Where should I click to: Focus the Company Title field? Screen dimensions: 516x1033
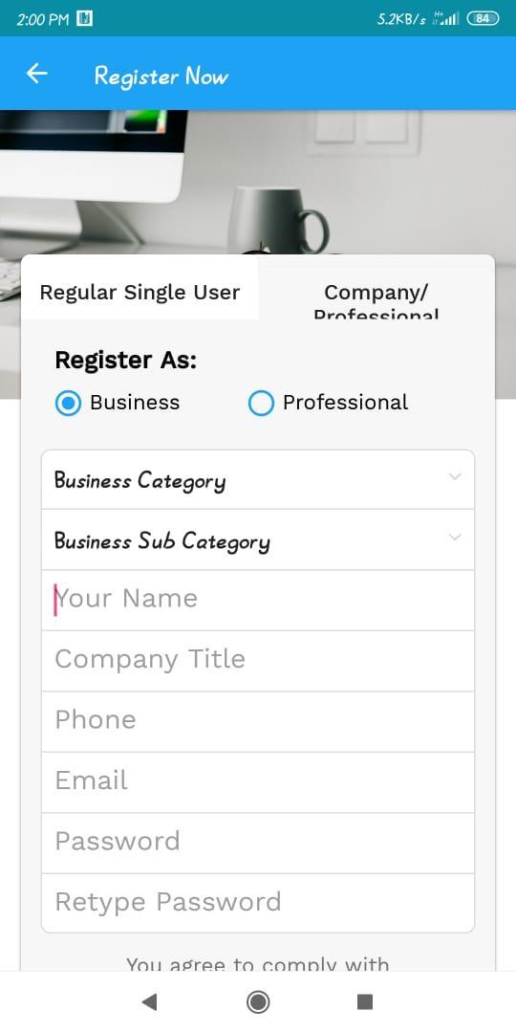coord(258,661)
